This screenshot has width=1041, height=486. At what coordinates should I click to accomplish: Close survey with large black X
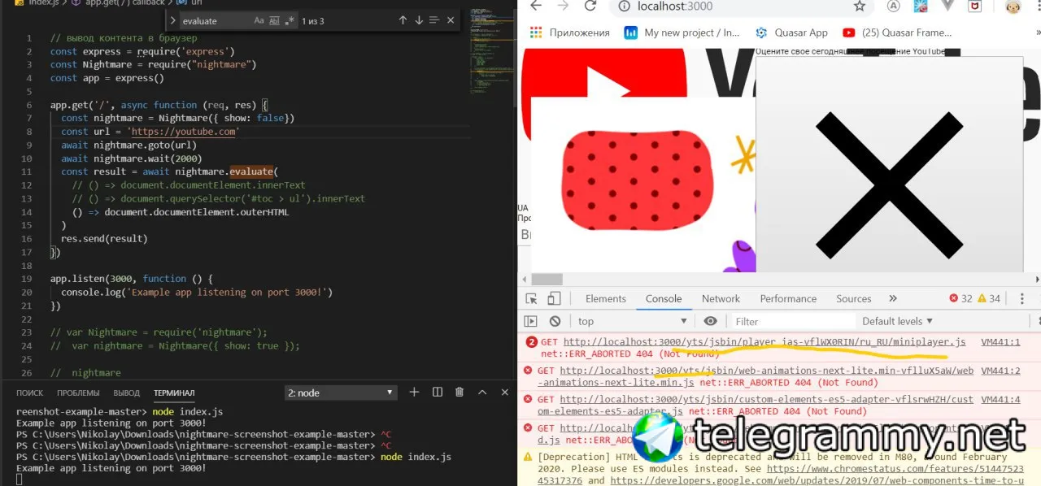[x=889, y=185]
